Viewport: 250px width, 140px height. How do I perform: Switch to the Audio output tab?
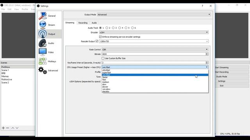[x=94, y=23]
